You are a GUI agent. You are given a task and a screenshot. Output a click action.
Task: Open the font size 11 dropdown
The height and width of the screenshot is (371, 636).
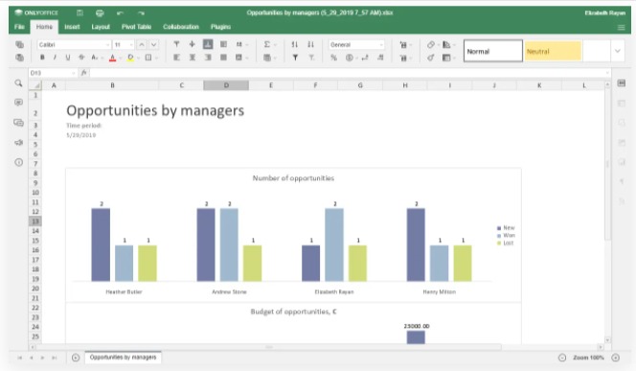pyautogui.click(x=124, y=44)
